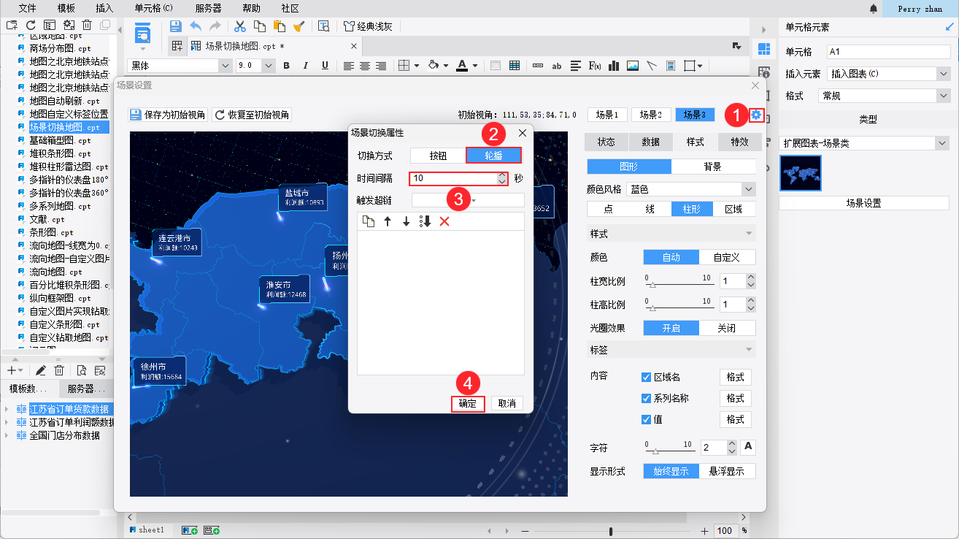The height and width of the screenshot is (539, 959).
Task: Insert a slash line with the diagonal icon
Action: (652, 66)
